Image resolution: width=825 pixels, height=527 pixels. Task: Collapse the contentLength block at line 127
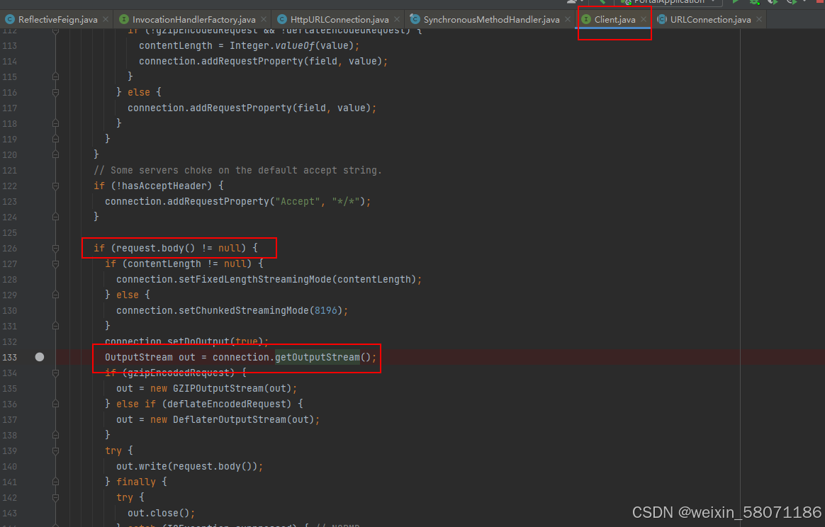[x=55, y=263]
